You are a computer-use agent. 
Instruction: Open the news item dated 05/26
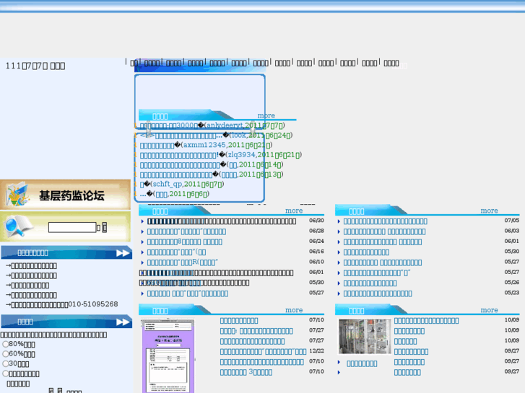(370, 283)
